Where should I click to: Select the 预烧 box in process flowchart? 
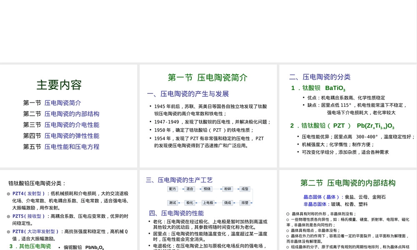point(207,189)
